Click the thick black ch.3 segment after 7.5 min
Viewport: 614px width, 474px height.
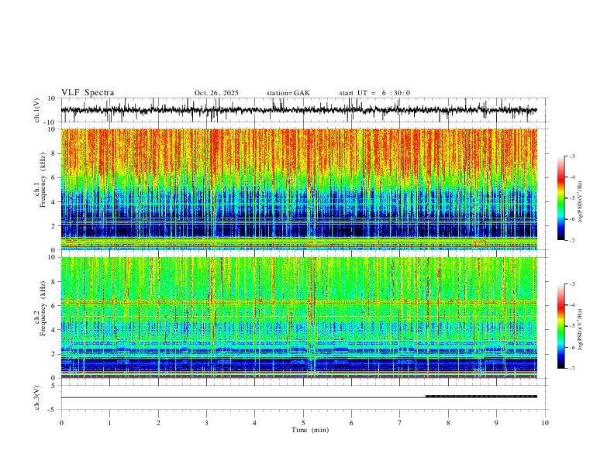pos(481,397)
